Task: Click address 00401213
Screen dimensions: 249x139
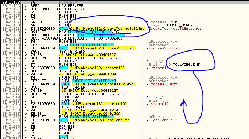Action: [11, 87]
